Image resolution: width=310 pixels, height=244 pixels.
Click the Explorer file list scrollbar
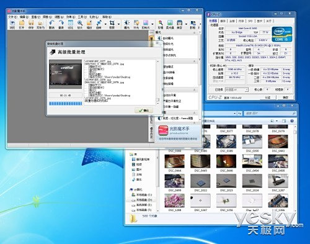[295, 168]
